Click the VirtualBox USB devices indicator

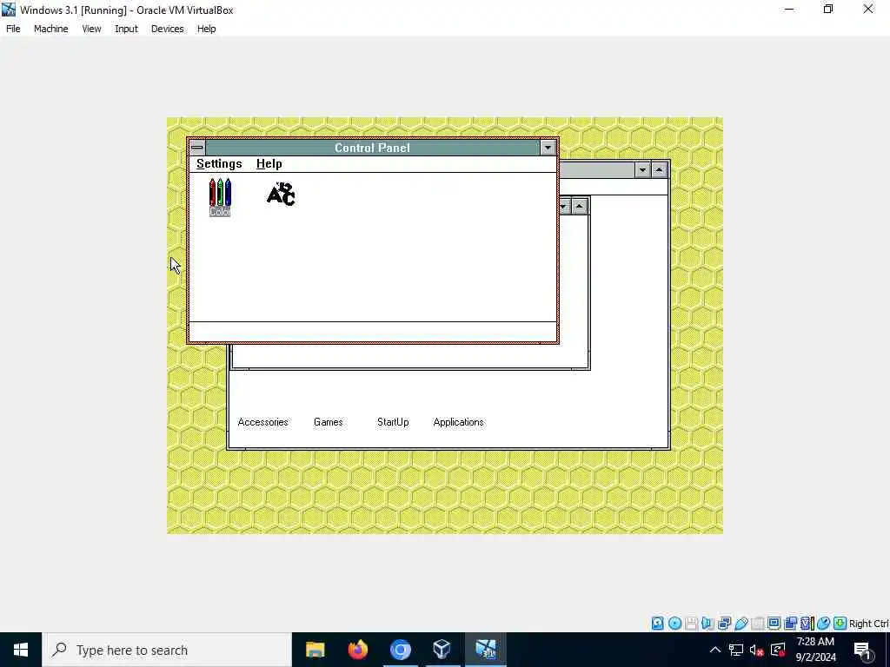[x=741, y=624]
